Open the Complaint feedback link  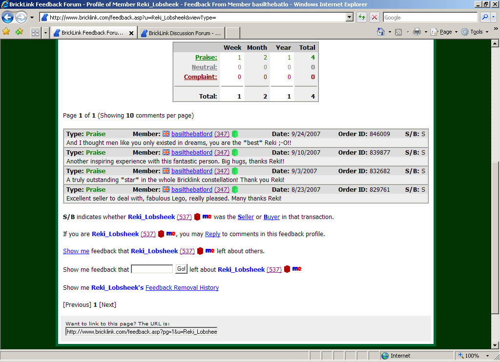point(200,77)
